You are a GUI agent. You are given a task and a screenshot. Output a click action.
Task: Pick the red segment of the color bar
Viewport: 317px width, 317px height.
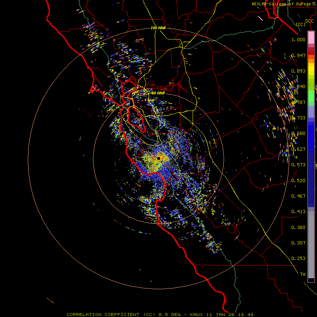(311, 52)
